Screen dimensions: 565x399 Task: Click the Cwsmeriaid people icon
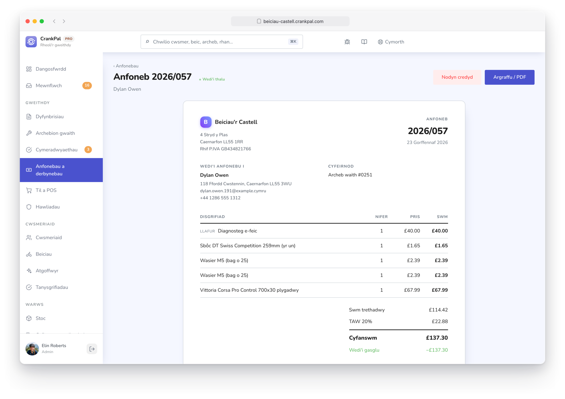pos(29,238)
